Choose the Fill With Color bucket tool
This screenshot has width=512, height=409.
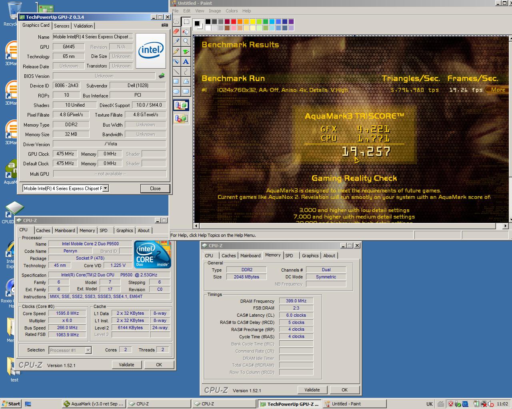point(186,32)
